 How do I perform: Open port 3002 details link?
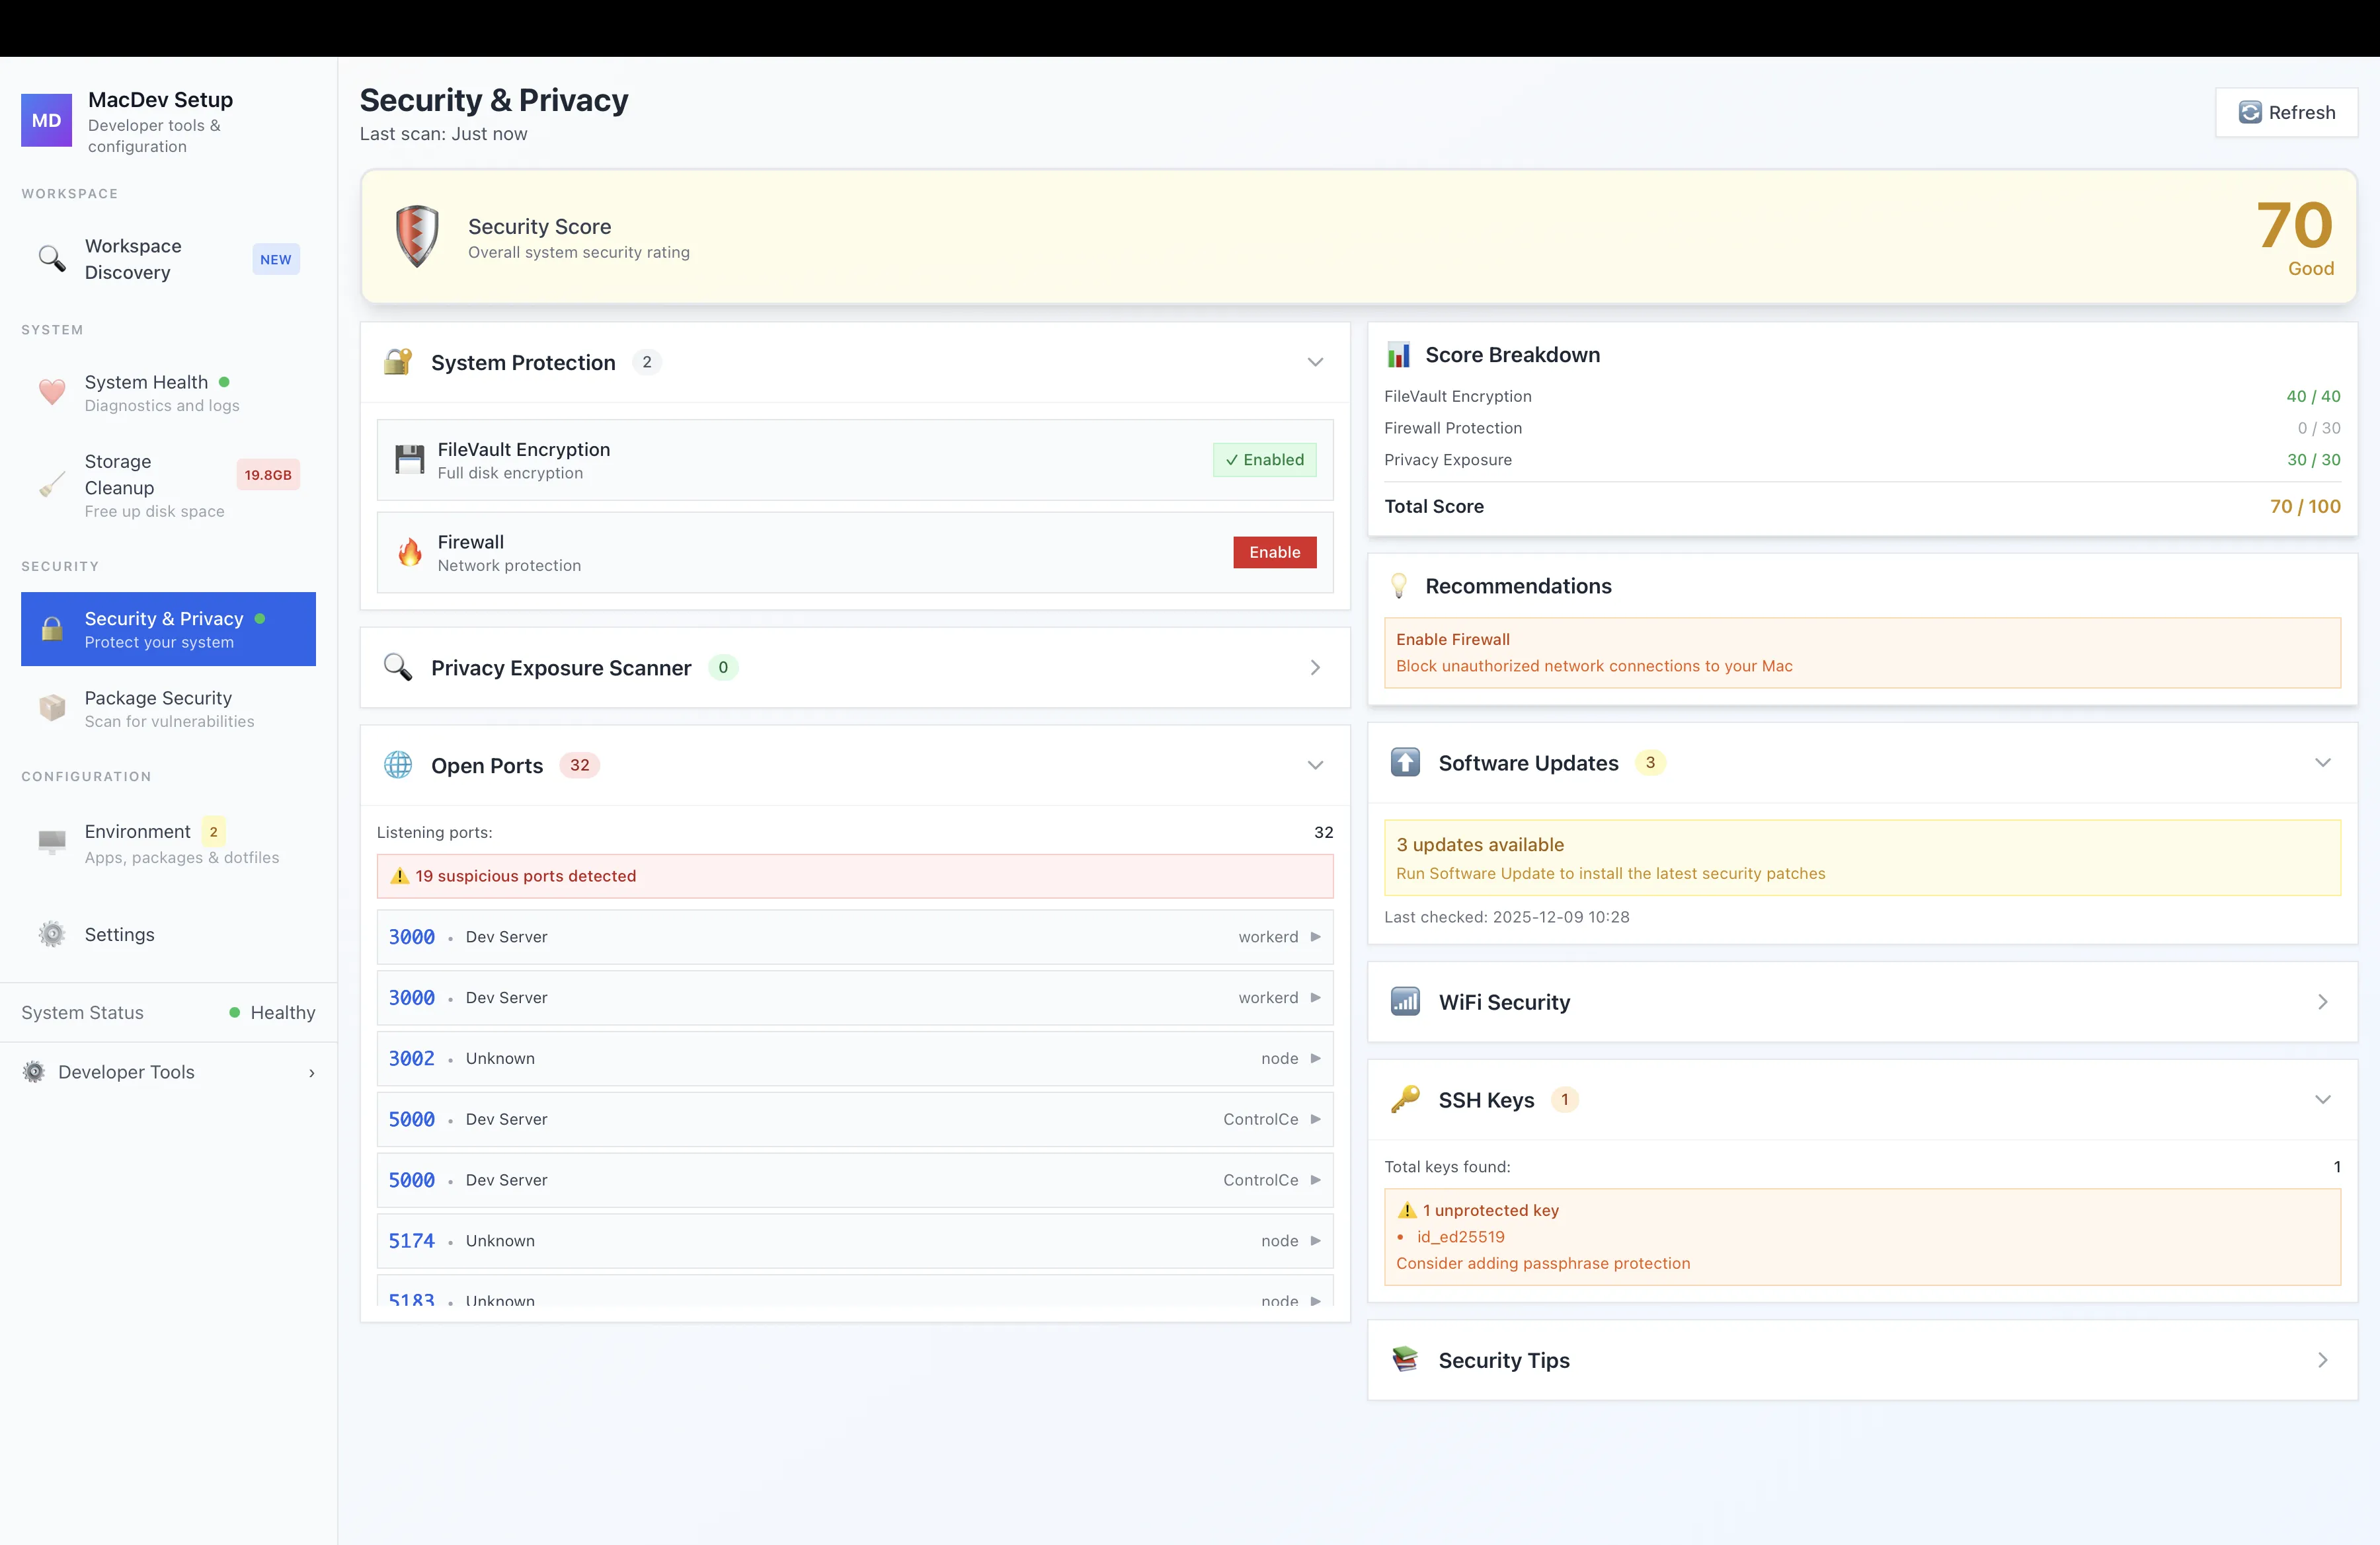pos(411,1059)
